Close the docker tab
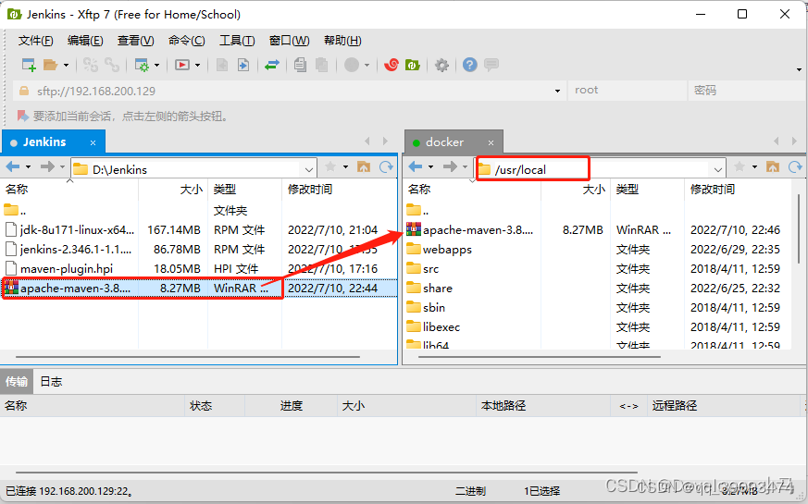Screen dimensions: 808x504 click(491, 143)
